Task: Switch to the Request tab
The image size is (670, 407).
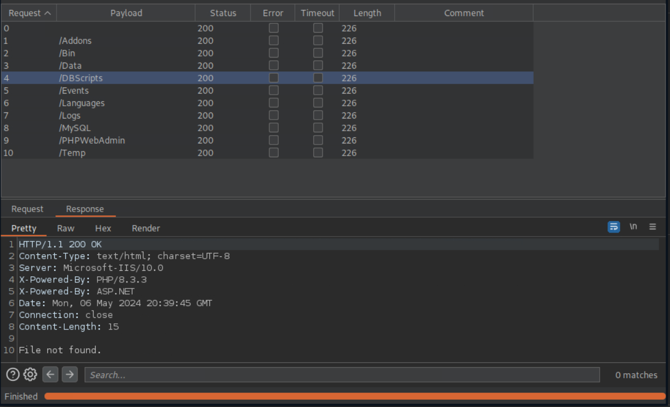Action: (27, 209)
